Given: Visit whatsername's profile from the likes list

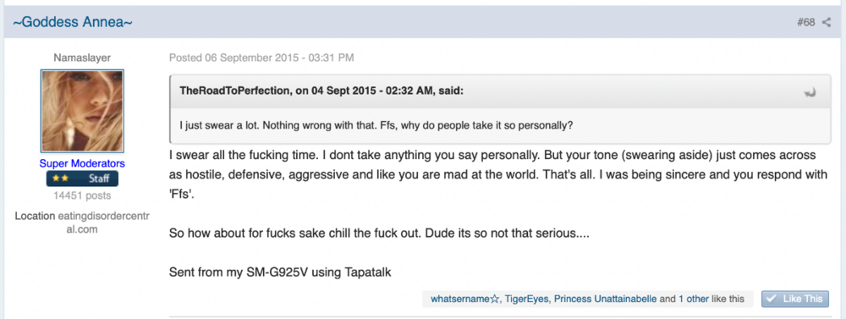Looking at the screenshot, I should [465, 299].
